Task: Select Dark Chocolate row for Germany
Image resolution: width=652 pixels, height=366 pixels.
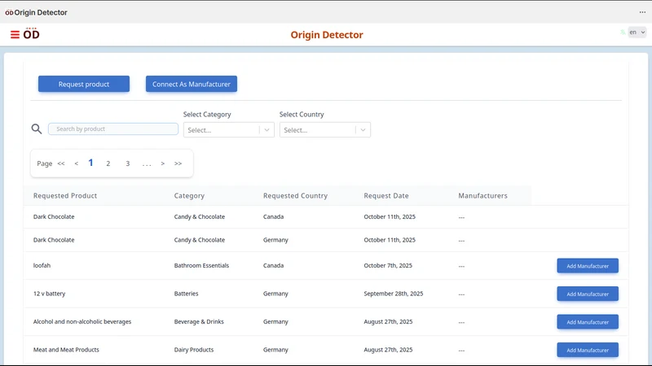Action: 326,240
